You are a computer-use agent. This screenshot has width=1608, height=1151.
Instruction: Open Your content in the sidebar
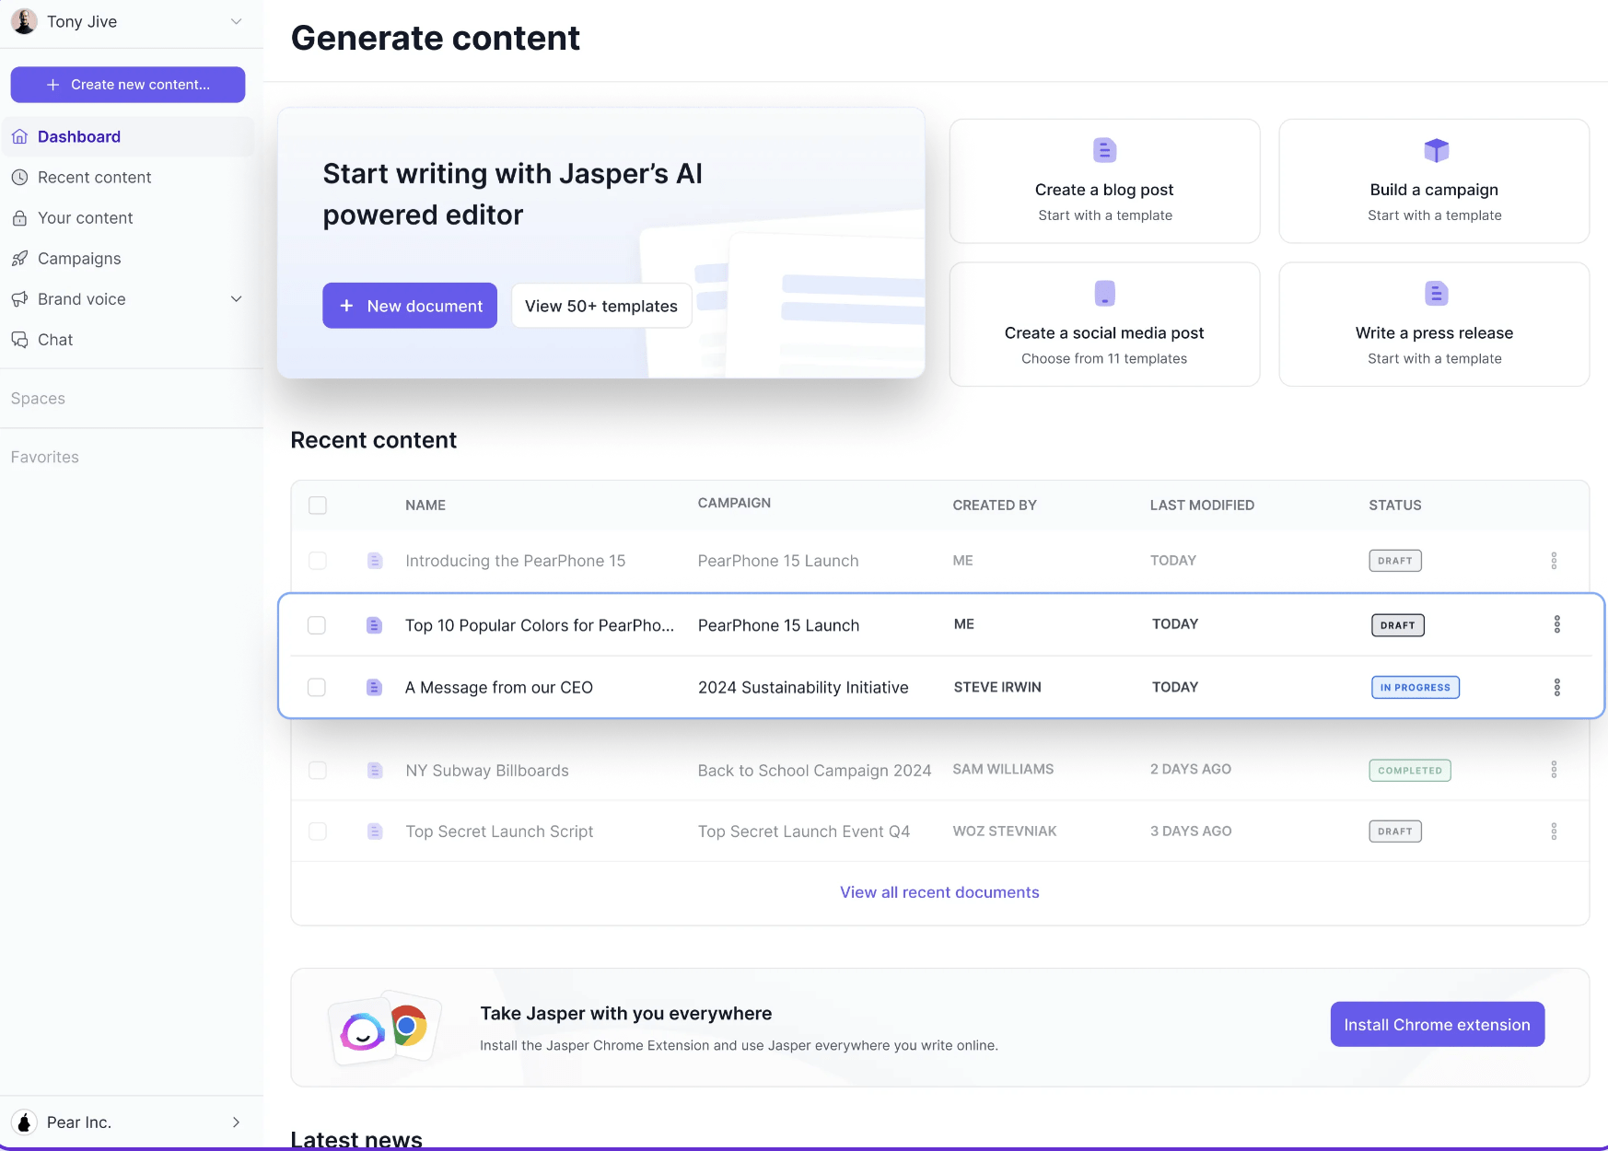86,218
